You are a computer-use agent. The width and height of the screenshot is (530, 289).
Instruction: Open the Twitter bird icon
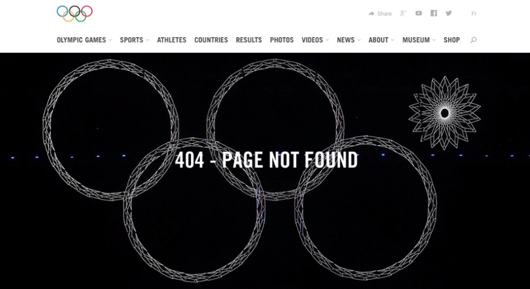coord(448,13)
